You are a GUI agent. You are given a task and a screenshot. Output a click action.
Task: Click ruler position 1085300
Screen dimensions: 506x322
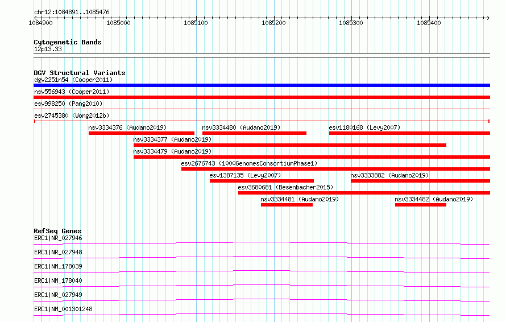click(351, 23)
